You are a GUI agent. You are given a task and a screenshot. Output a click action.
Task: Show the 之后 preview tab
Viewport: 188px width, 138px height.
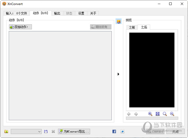[144, 27]
